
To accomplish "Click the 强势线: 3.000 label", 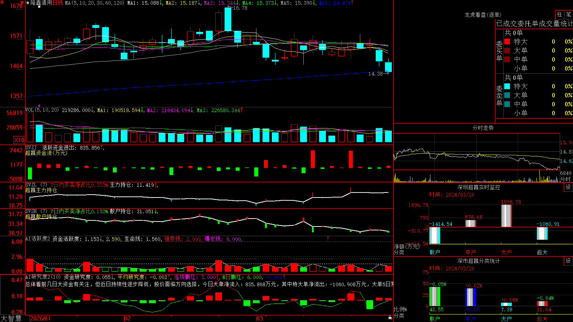I will 183,239.
